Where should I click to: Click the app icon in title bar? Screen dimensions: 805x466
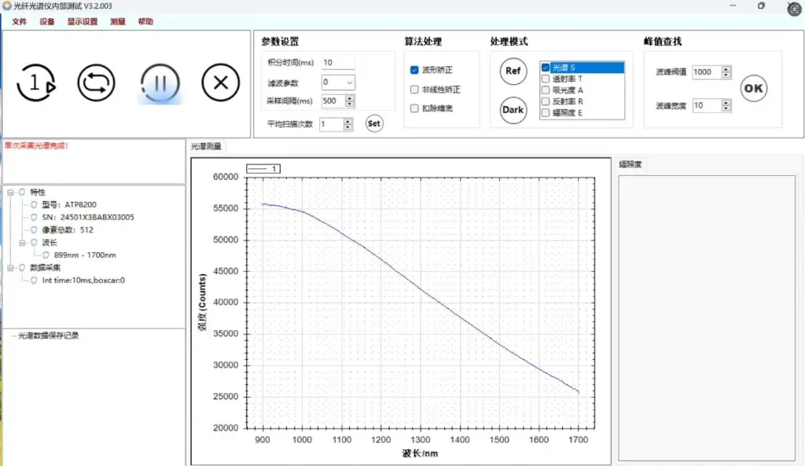tap(6, 6)
